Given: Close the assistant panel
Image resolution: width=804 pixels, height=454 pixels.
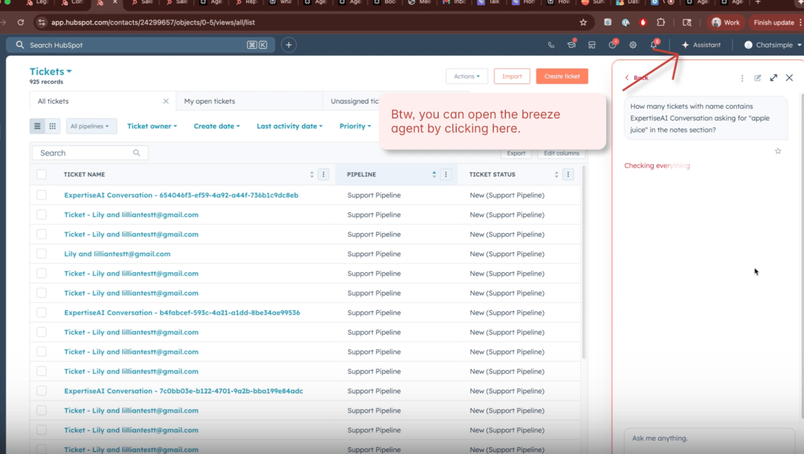Looking at the screenshot, I should click(x=789, y=77).
